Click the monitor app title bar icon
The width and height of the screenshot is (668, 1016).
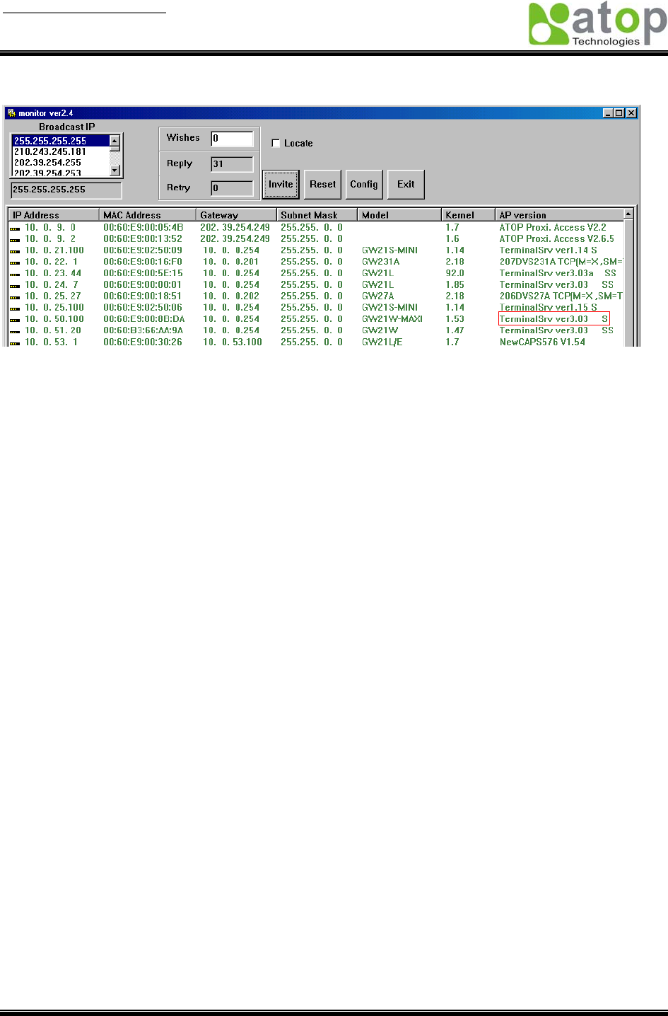(x=11, y=113)
